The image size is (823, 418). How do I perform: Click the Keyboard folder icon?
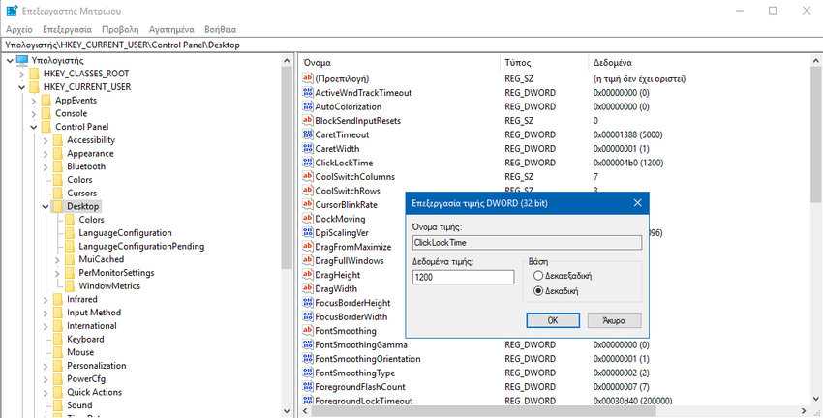58,340
